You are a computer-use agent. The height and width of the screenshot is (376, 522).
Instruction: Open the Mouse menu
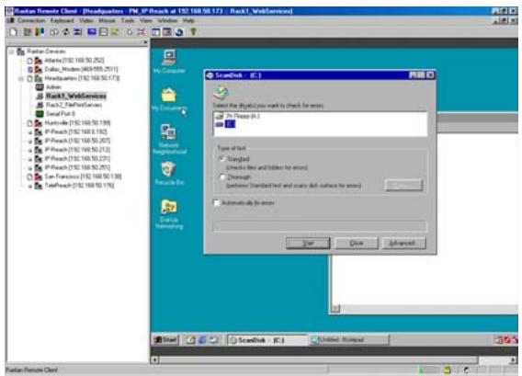coord(107,20)
